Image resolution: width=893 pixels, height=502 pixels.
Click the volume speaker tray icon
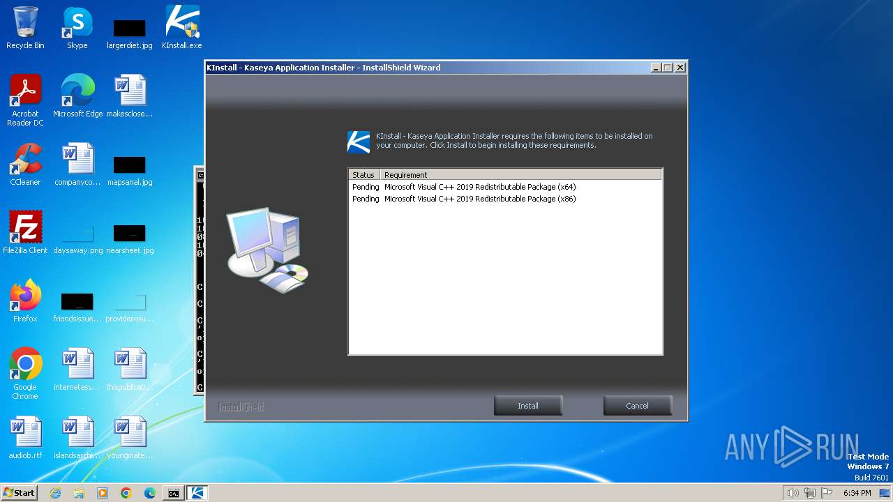793,493
